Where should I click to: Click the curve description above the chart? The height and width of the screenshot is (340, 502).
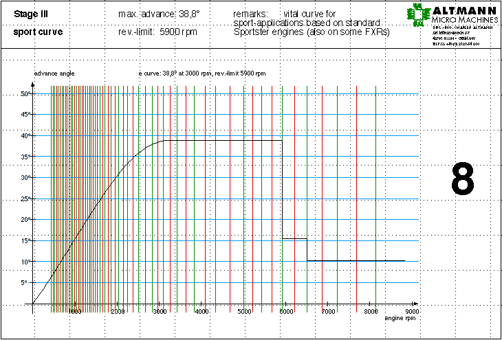tap(201, 73)
